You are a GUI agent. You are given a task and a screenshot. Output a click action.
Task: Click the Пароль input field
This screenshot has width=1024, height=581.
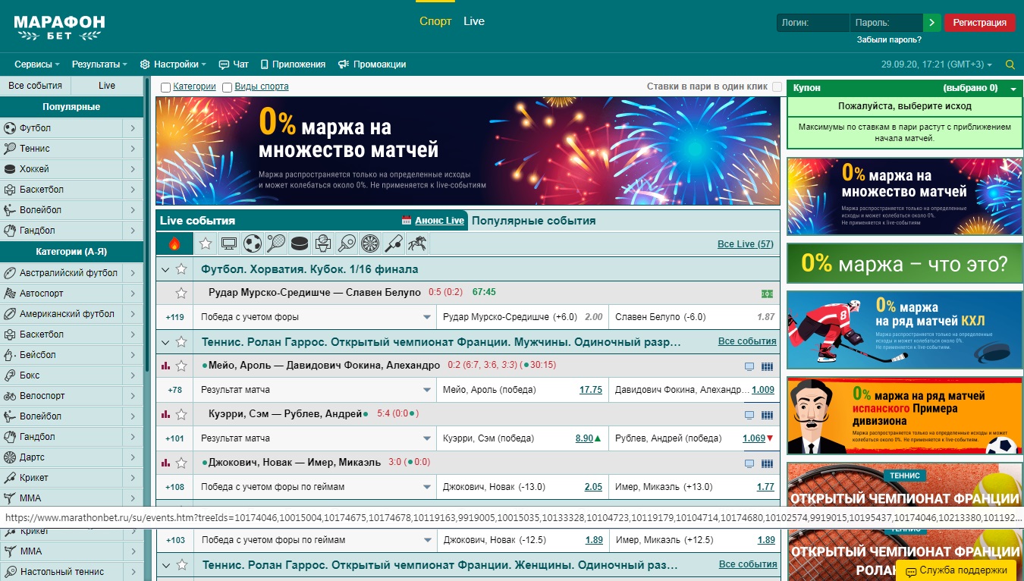pos(886,23)
